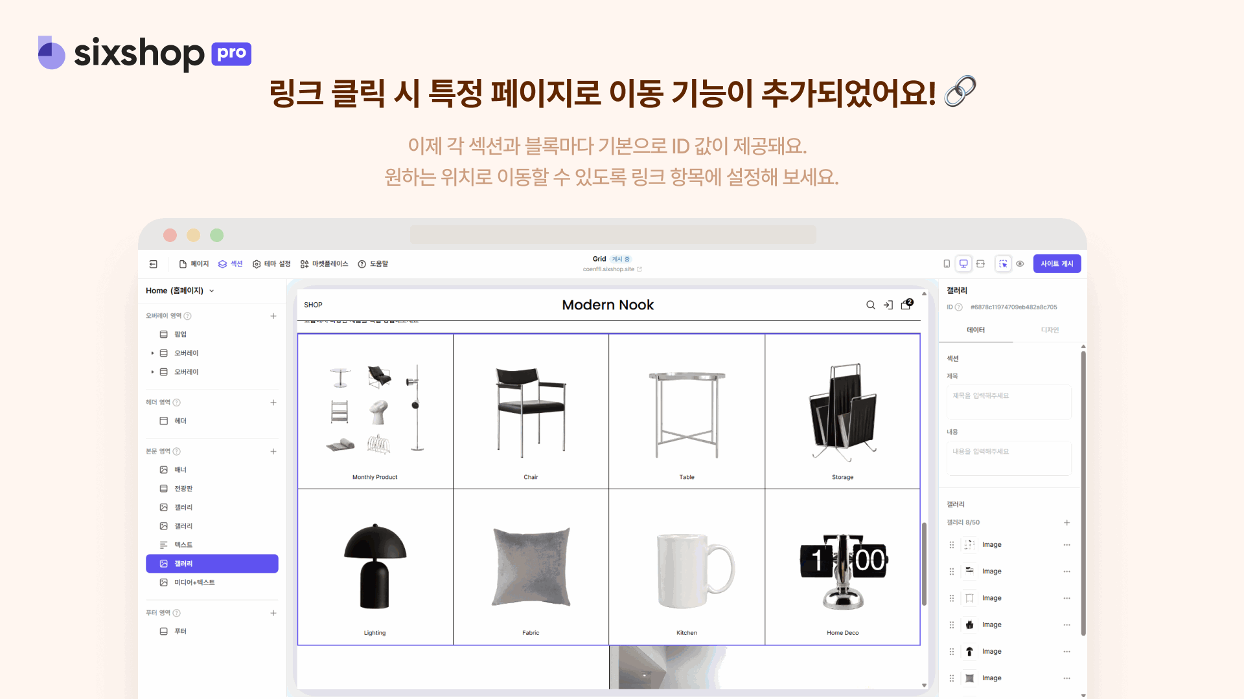The width and height of the screenshot is (1244, 699).
Task: Open the search icon in shop header
Action: coord(871,305)
